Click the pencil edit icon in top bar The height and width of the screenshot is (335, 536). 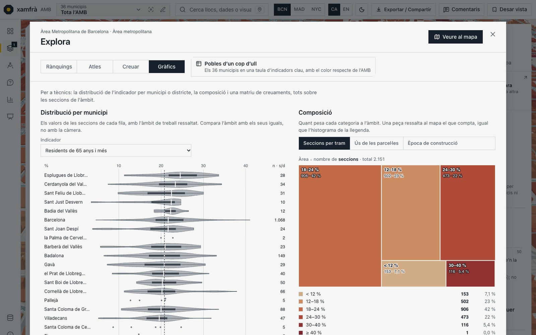tap(163, 10)
